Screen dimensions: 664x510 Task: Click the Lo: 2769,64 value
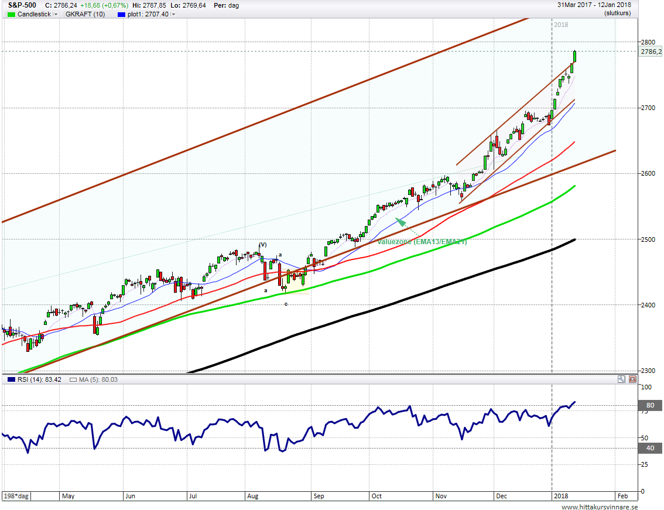189,5
